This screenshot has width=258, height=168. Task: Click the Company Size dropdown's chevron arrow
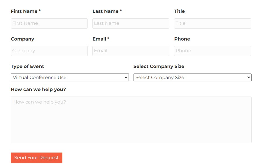(249, 77)
